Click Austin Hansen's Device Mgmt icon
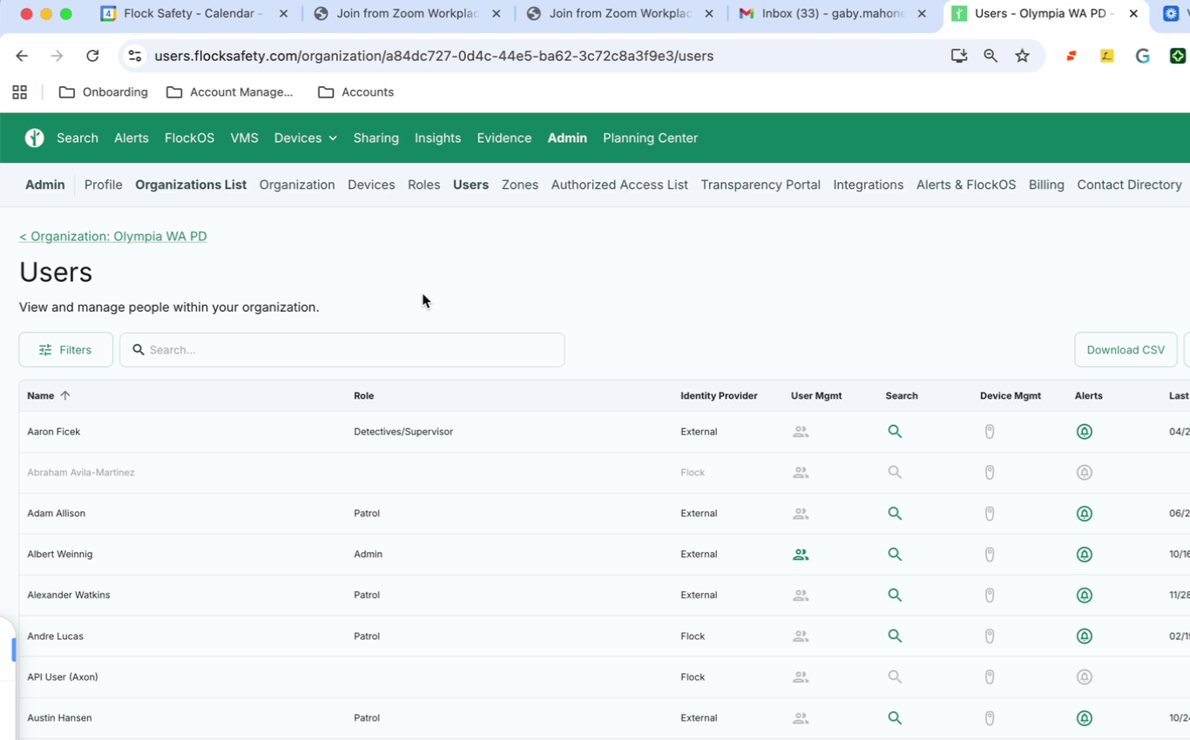This screenshot has width=1190, height=740. coord(990,718)
